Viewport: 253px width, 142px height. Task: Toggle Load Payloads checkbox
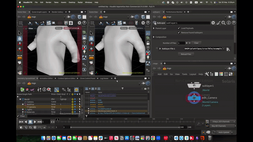(179, 28)
